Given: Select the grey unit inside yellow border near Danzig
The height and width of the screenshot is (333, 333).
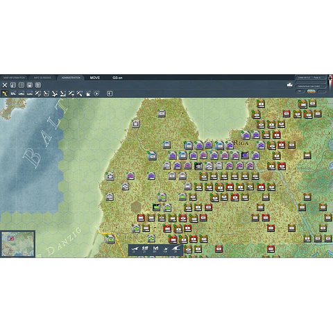Looking at the screenshot, I should 111,239.
